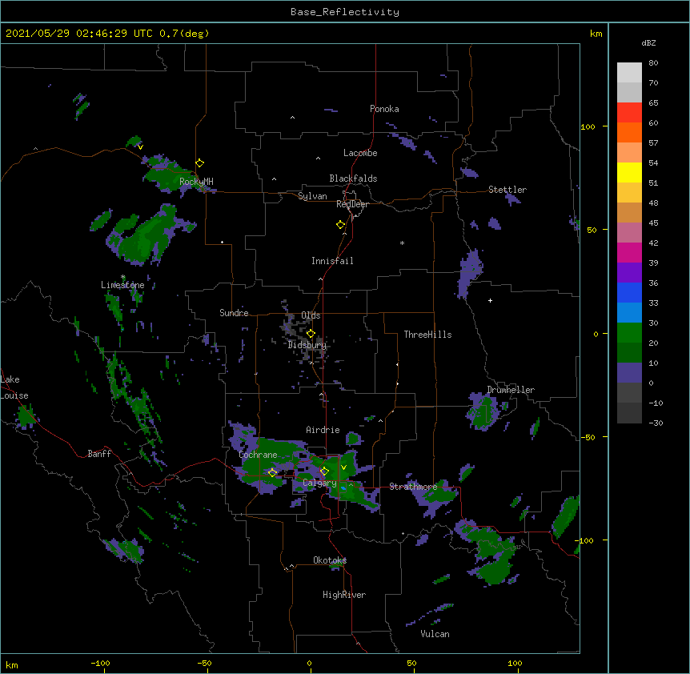
Task: Click the Innisfail label
Action: click(332, 261)
